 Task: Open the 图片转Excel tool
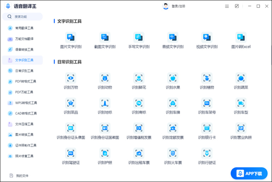pos(241,40)
